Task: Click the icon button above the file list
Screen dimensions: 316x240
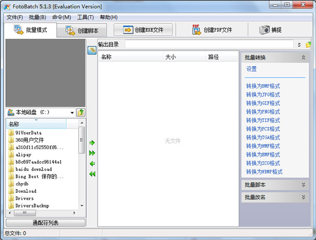Action: pyautogui.click(x=92, y=50)
